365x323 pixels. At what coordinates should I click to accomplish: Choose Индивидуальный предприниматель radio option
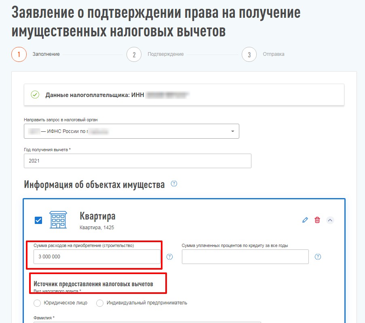100,303
